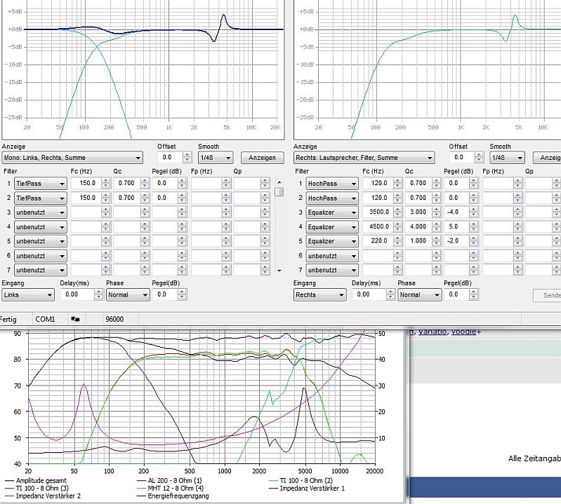The height and width of the screenshot is (504, 561).
Task: Click Qc field of right HochPass filter 1
Action: point(418,183)
